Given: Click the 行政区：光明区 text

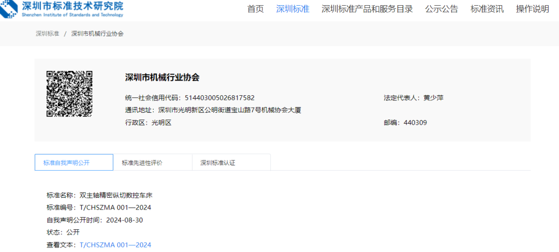Looking at the screenshot, I should (149, 123).
